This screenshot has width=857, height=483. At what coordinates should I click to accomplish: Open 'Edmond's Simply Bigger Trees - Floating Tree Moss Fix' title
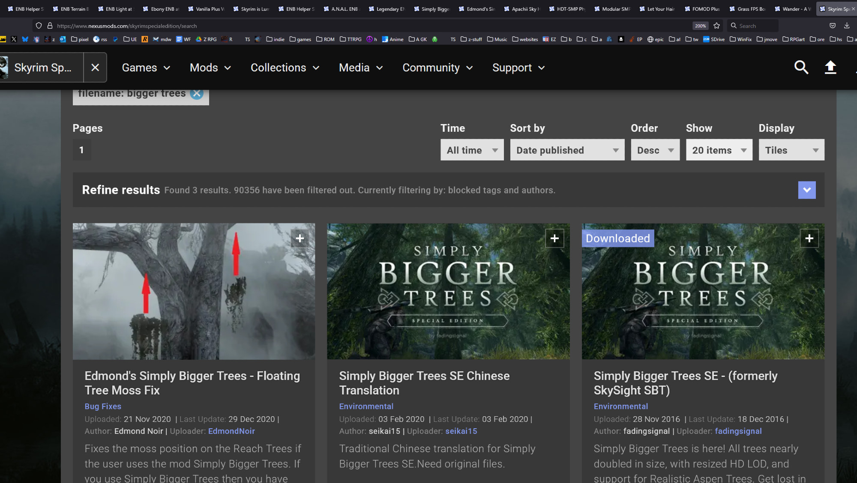coord(192,383)
